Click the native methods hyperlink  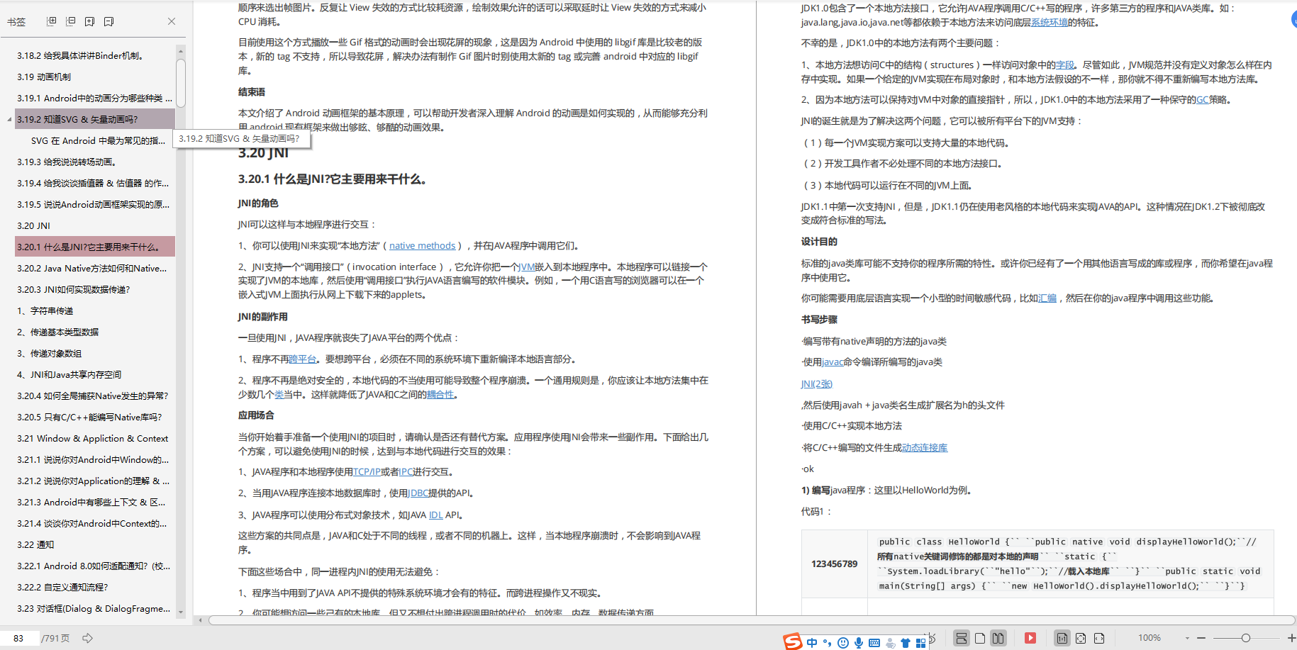point(422,245)
